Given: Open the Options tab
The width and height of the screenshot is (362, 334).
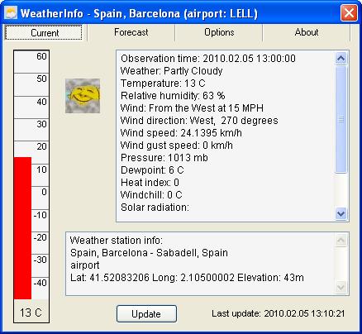Looking at the screenshot, I should tap(219, 32).
